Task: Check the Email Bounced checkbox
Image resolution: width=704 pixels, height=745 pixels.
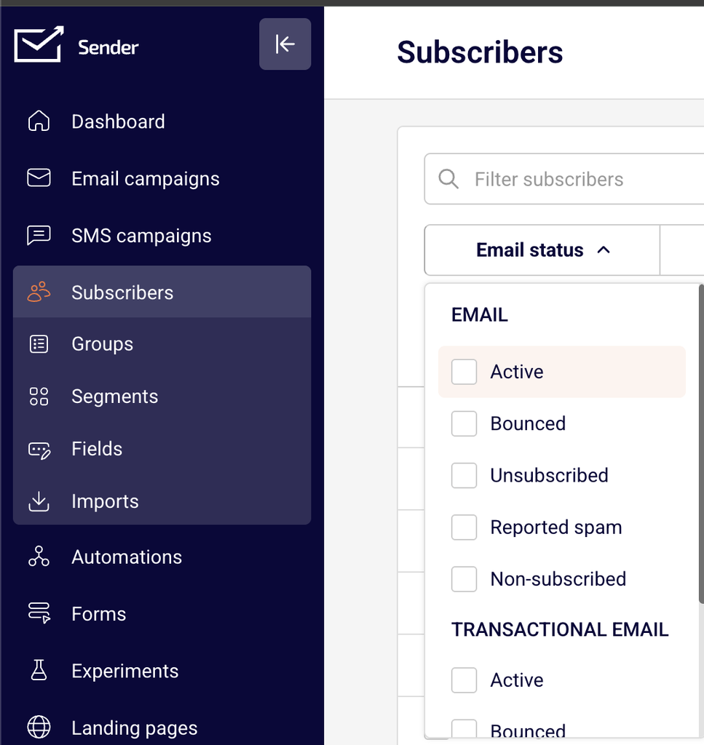Action: (464, 423)
